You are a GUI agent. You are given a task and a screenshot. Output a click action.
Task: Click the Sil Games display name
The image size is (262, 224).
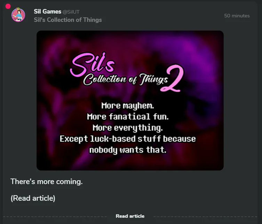[x=47, y=11]
